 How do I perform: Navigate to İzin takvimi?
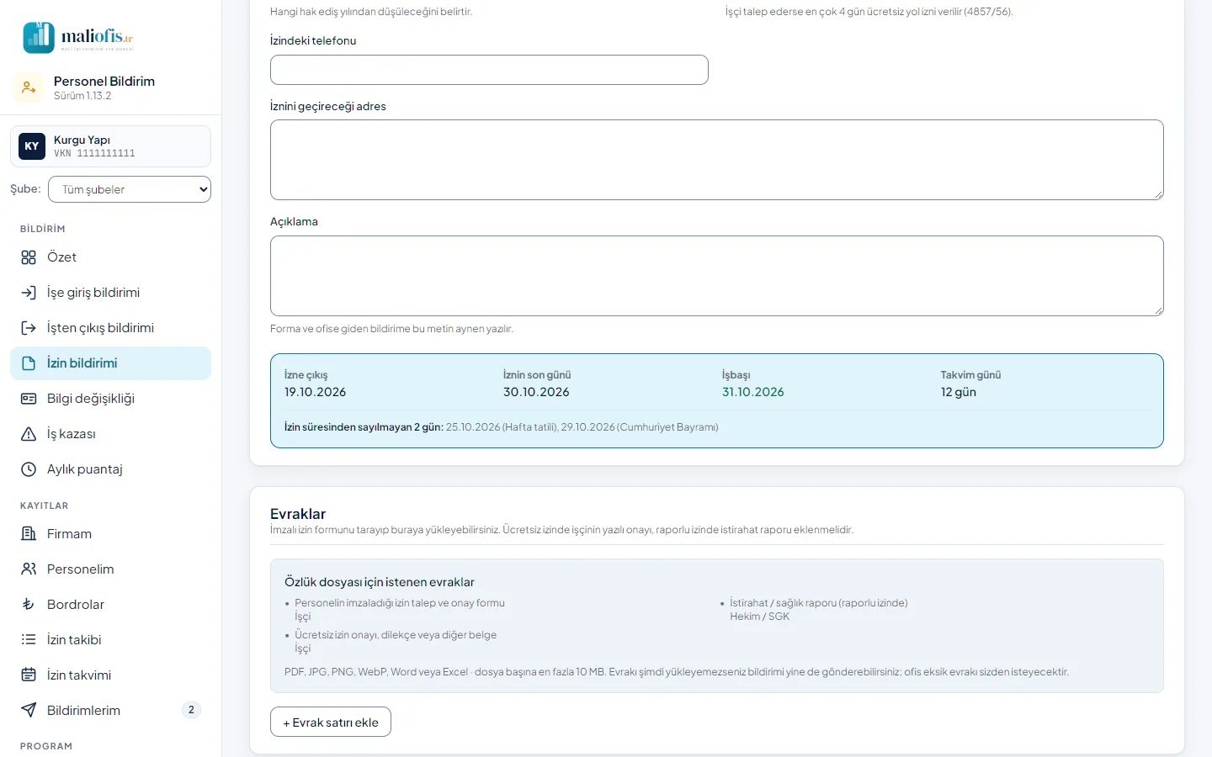click(110, 675)
